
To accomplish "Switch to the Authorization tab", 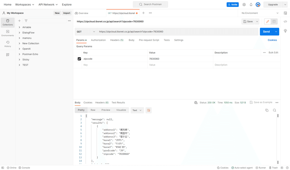I will [98, 40].
